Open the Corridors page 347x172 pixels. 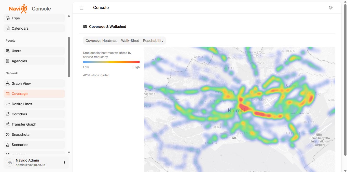[x=34, y=114]
